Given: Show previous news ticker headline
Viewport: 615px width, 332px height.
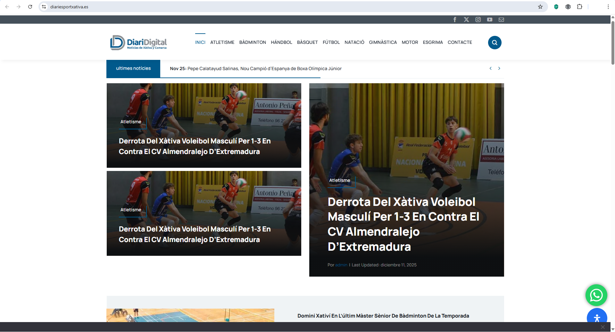Looking at the screenshot, I should (x=490, y=68).
